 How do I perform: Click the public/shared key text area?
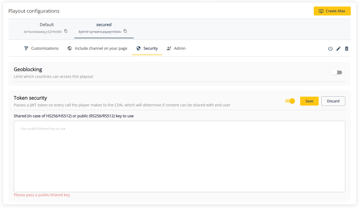(x=180, y=156)
